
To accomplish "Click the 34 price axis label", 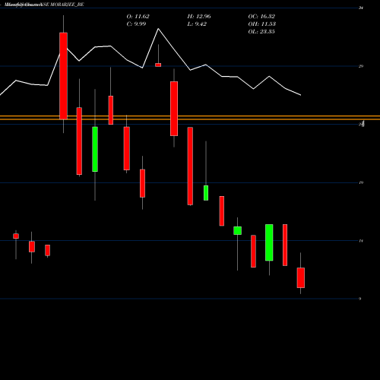I will click(x=361, y=8).
